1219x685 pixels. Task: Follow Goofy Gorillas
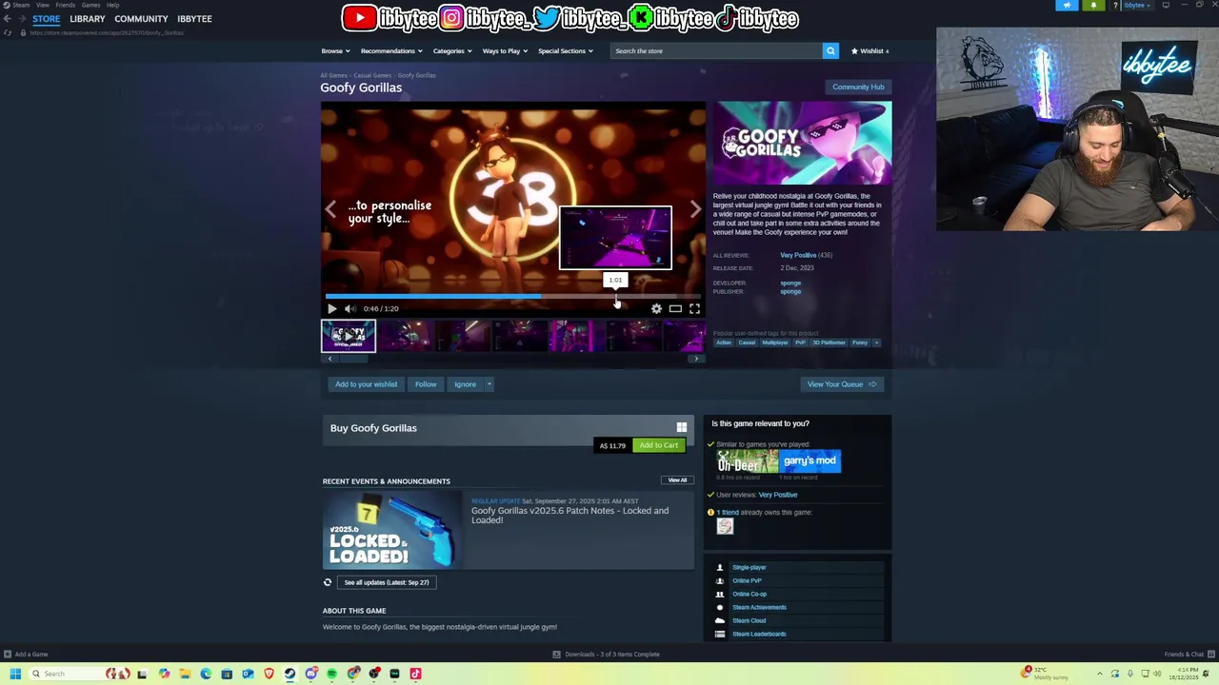point(426,384)
